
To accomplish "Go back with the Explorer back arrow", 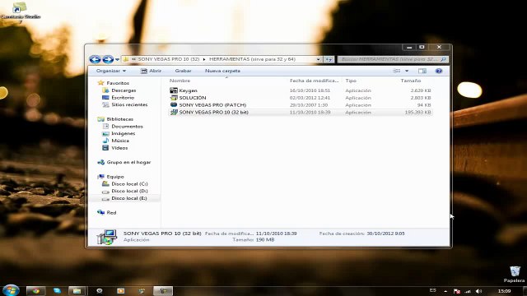I will tap(96, 59).
